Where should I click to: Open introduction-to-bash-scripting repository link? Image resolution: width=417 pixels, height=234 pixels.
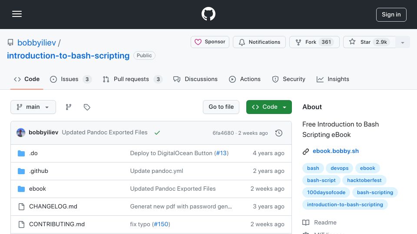(68, 56)
